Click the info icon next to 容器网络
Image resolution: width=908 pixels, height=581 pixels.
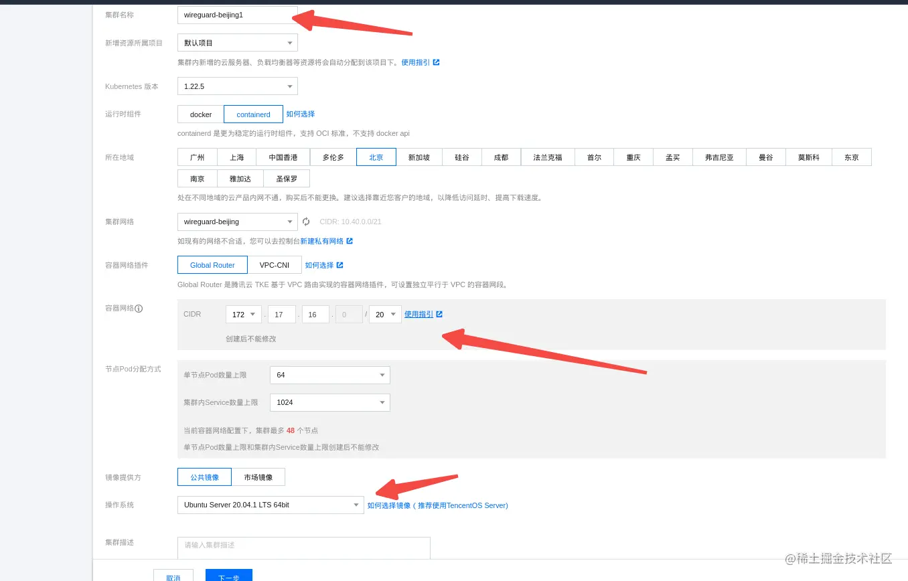click(x=139, y=309)
